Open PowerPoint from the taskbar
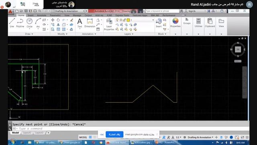Screen dimensions: 257x145 pos(166,143)
